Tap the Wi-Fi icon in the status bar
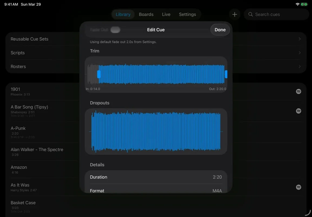This screenshot has height=217, width=312. pyautogui.click(x=297, y=4)
